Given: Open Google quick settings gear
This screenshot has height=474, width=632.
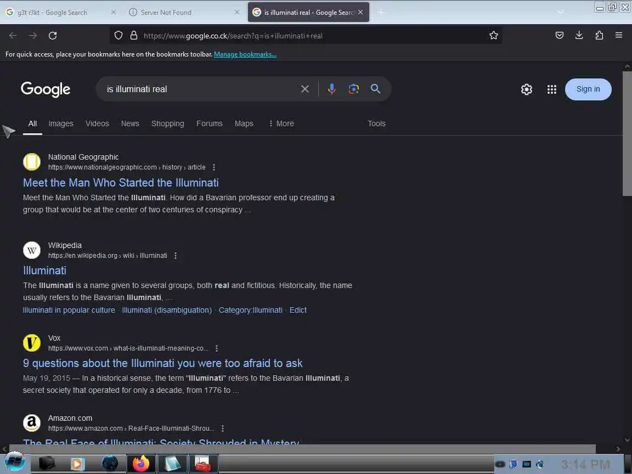Looking at the screenshot, I should pos(527,89).
